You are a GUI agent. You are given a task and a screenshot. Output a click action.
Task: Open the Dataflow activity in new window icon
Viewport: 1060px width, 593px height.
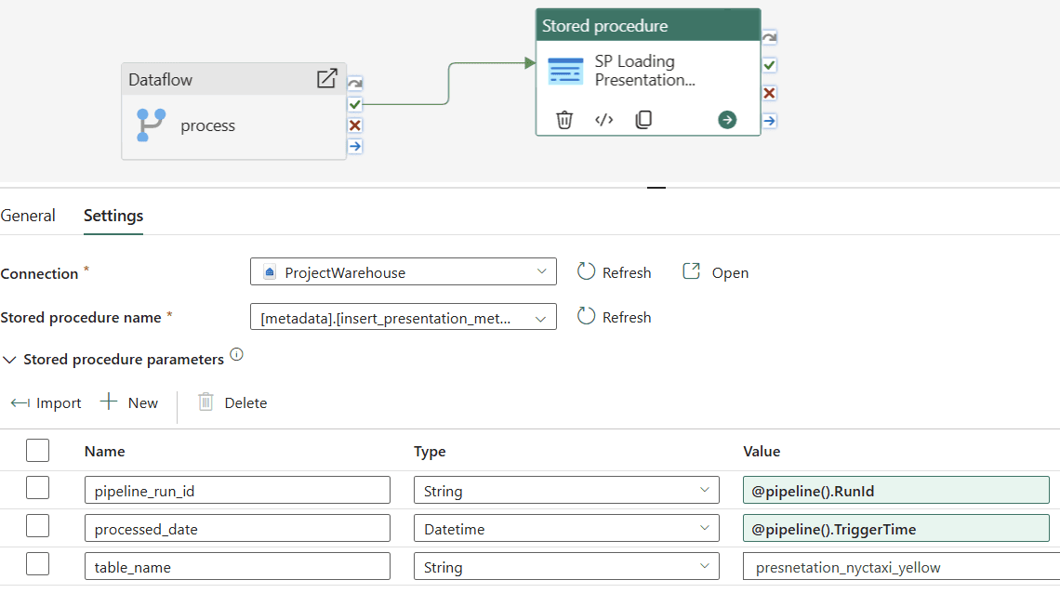coord(327,79)
